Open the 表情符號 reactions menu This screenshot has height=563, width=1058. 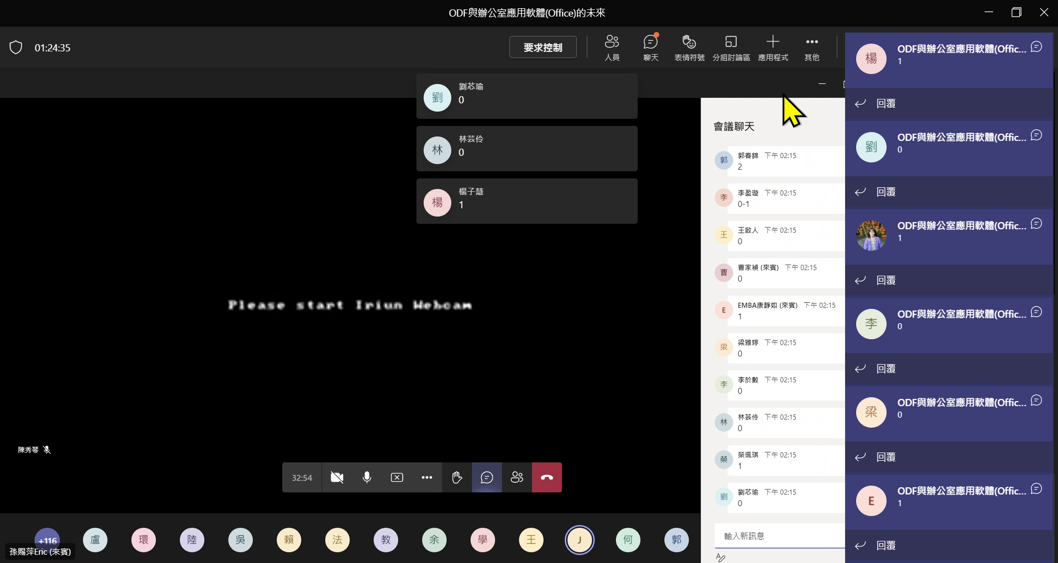tap(689, 48)
